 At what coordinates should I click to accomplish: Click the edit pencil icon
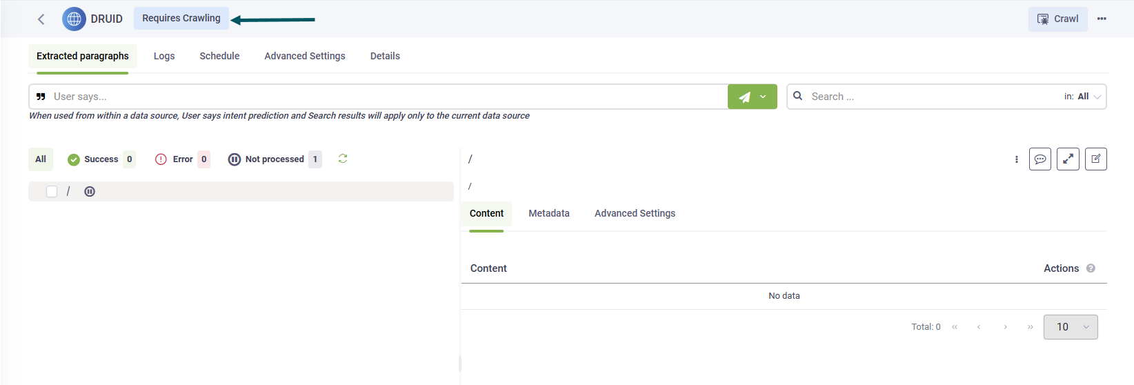1095,159
